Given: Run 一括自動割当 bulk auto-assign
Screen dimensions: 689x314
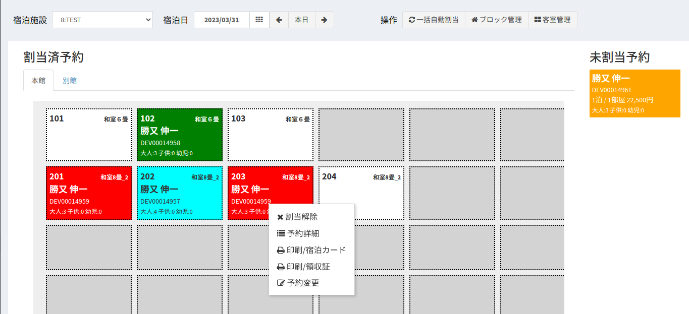Looking at the screenshot, I should (x=434, y=20).
